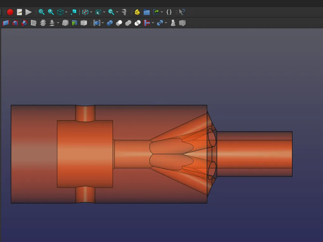The image size is (323, 242).
Task: Select the Revolve tool
Action: click(x=15, y=23)
